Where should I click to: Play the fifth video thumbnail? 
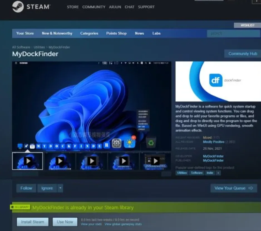pos(155,161)
